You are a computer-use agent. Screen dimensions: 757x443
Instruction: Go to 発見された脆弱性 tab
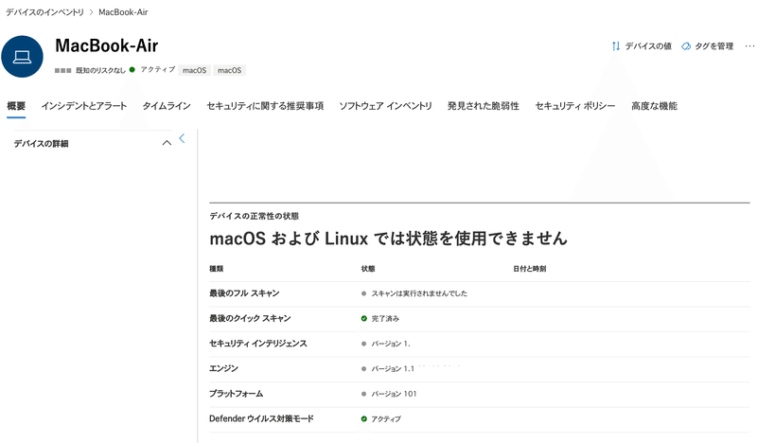(484, 106)
